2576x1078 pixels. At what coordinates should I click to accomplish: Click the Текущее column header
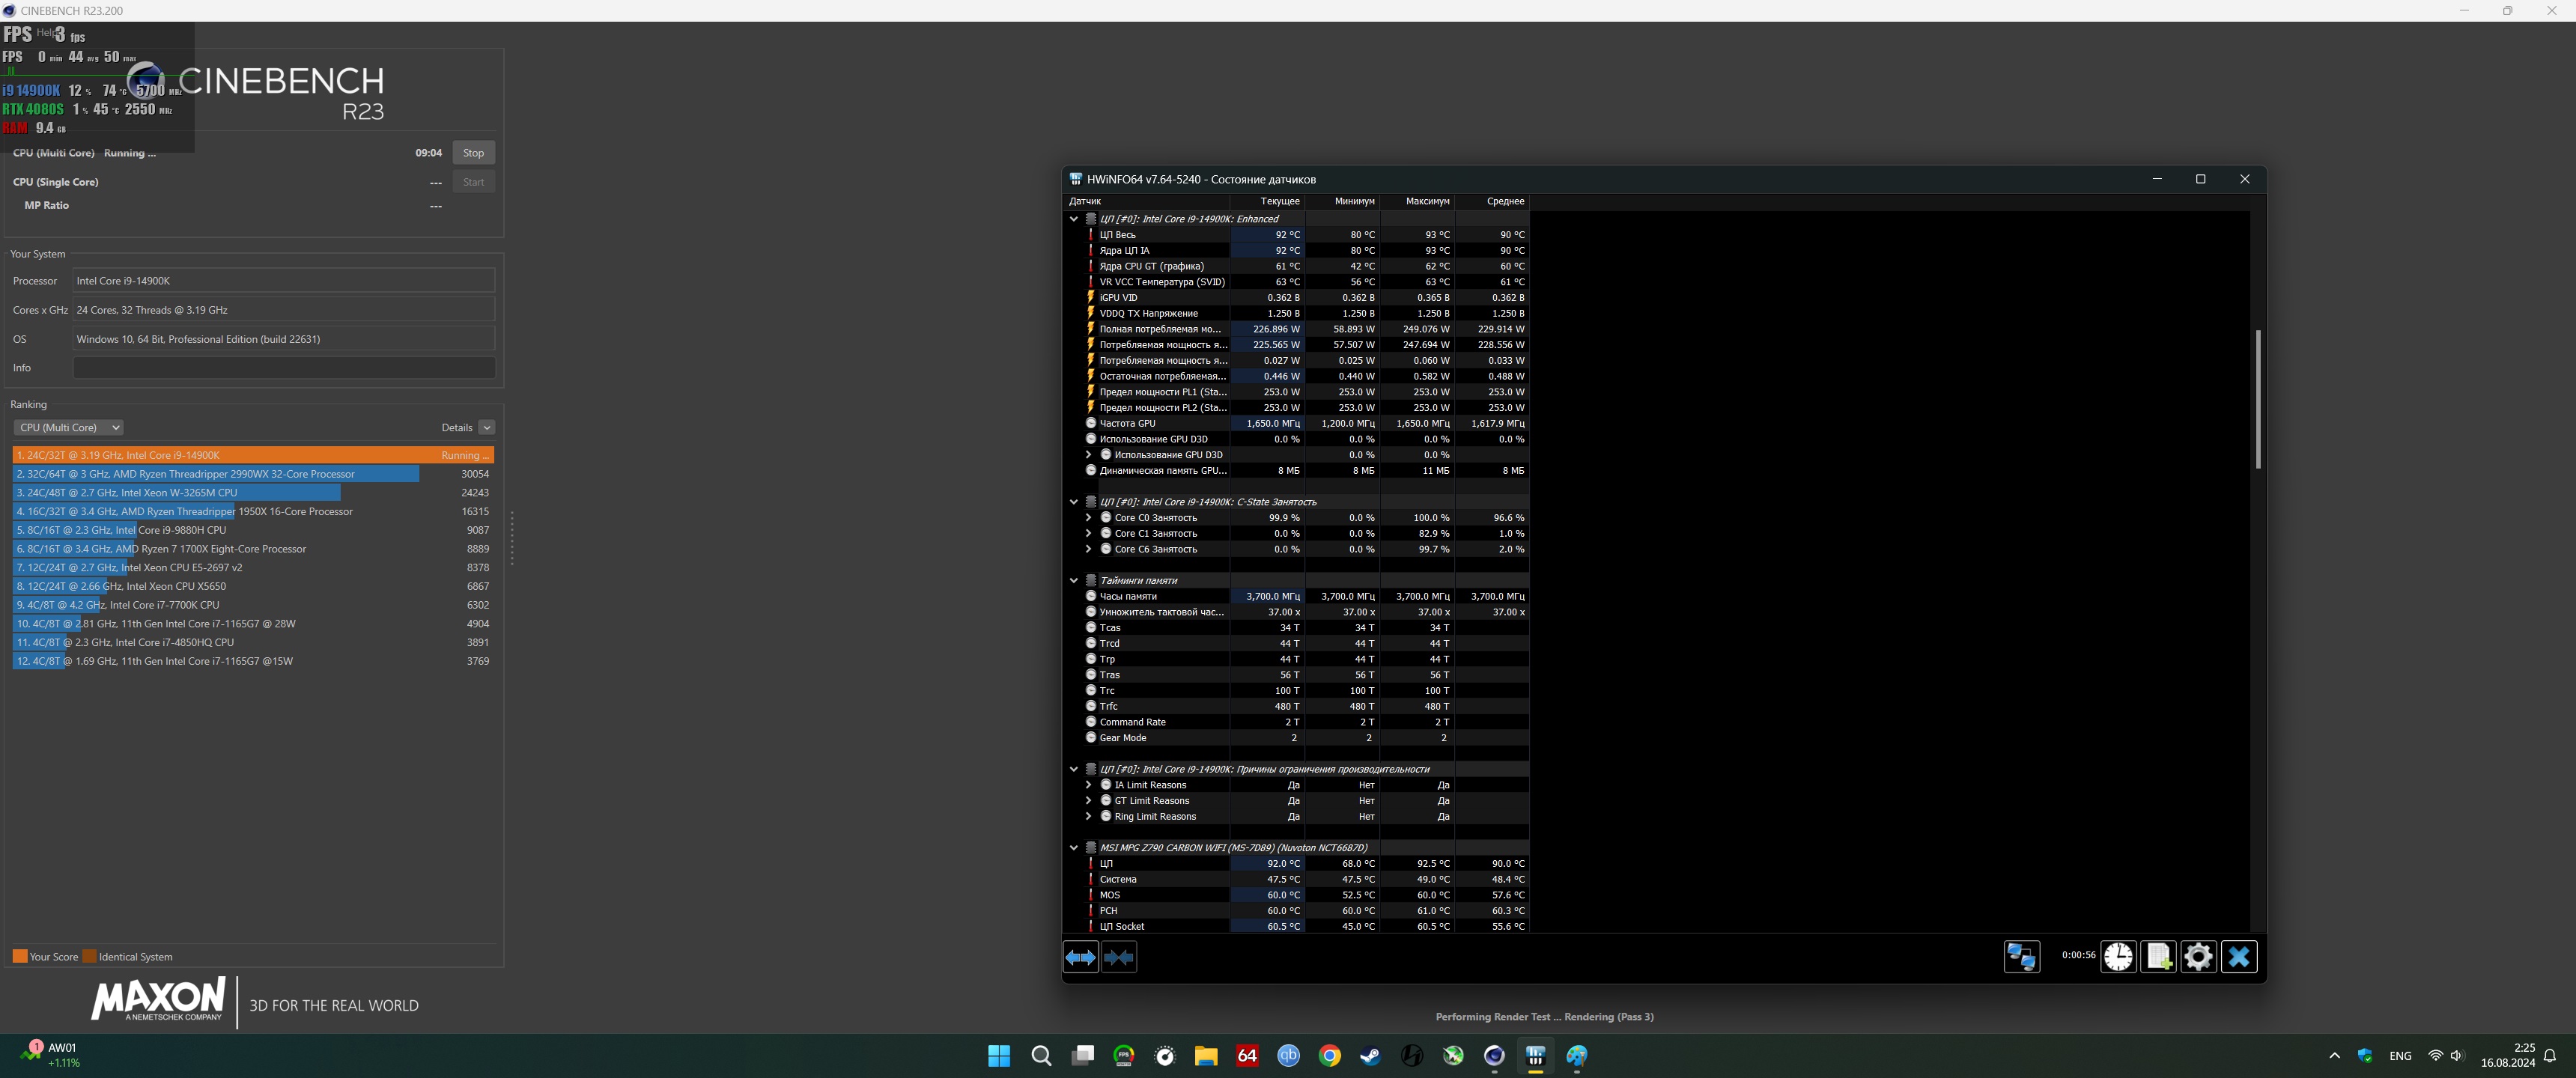1279,201
